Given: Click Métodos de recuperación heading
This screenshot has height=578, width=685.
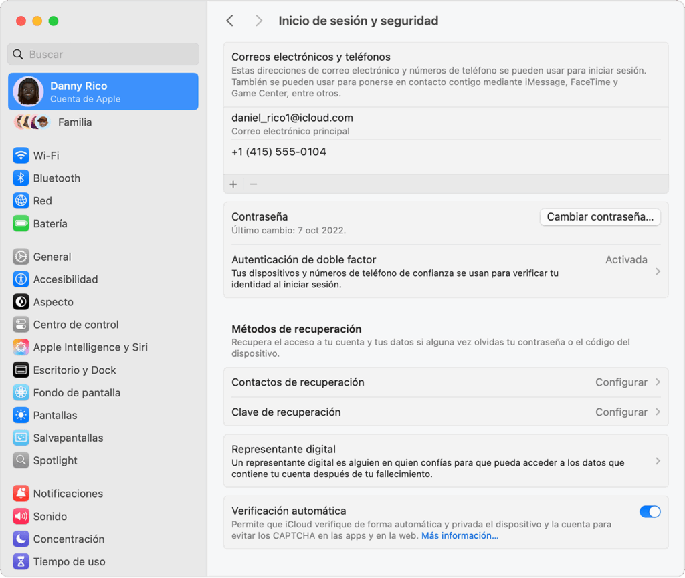Looking at the screenshot, I should pyautogui.click(x=296, y=329).
